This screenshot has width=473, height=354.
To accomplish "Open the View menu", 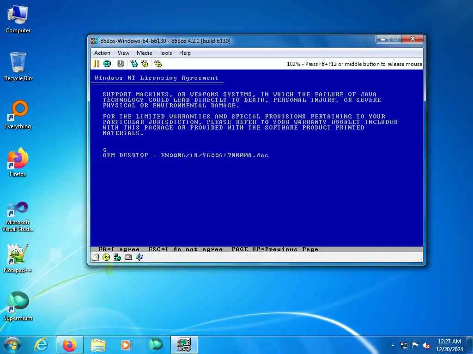I will [x=123, y=53].
